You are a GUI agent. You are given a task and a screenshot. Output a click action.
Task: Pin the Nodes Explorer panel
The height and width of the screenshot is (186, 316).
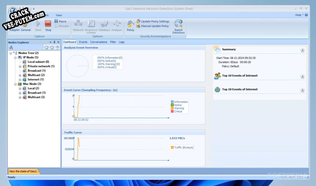point(54,42)
